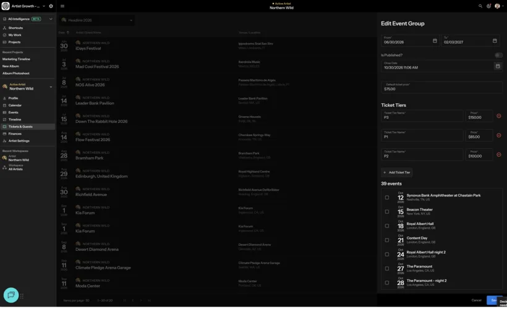Open New Album recent project

tap(11, 66)
